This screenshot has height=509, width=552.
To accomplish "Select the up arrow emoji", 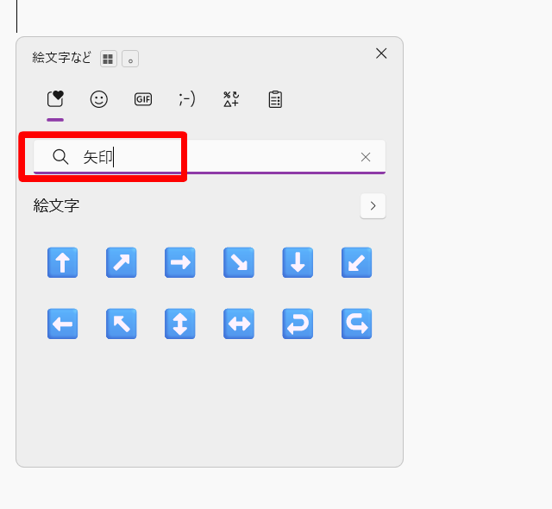I will pyautogui.click(x=62, y=262).
